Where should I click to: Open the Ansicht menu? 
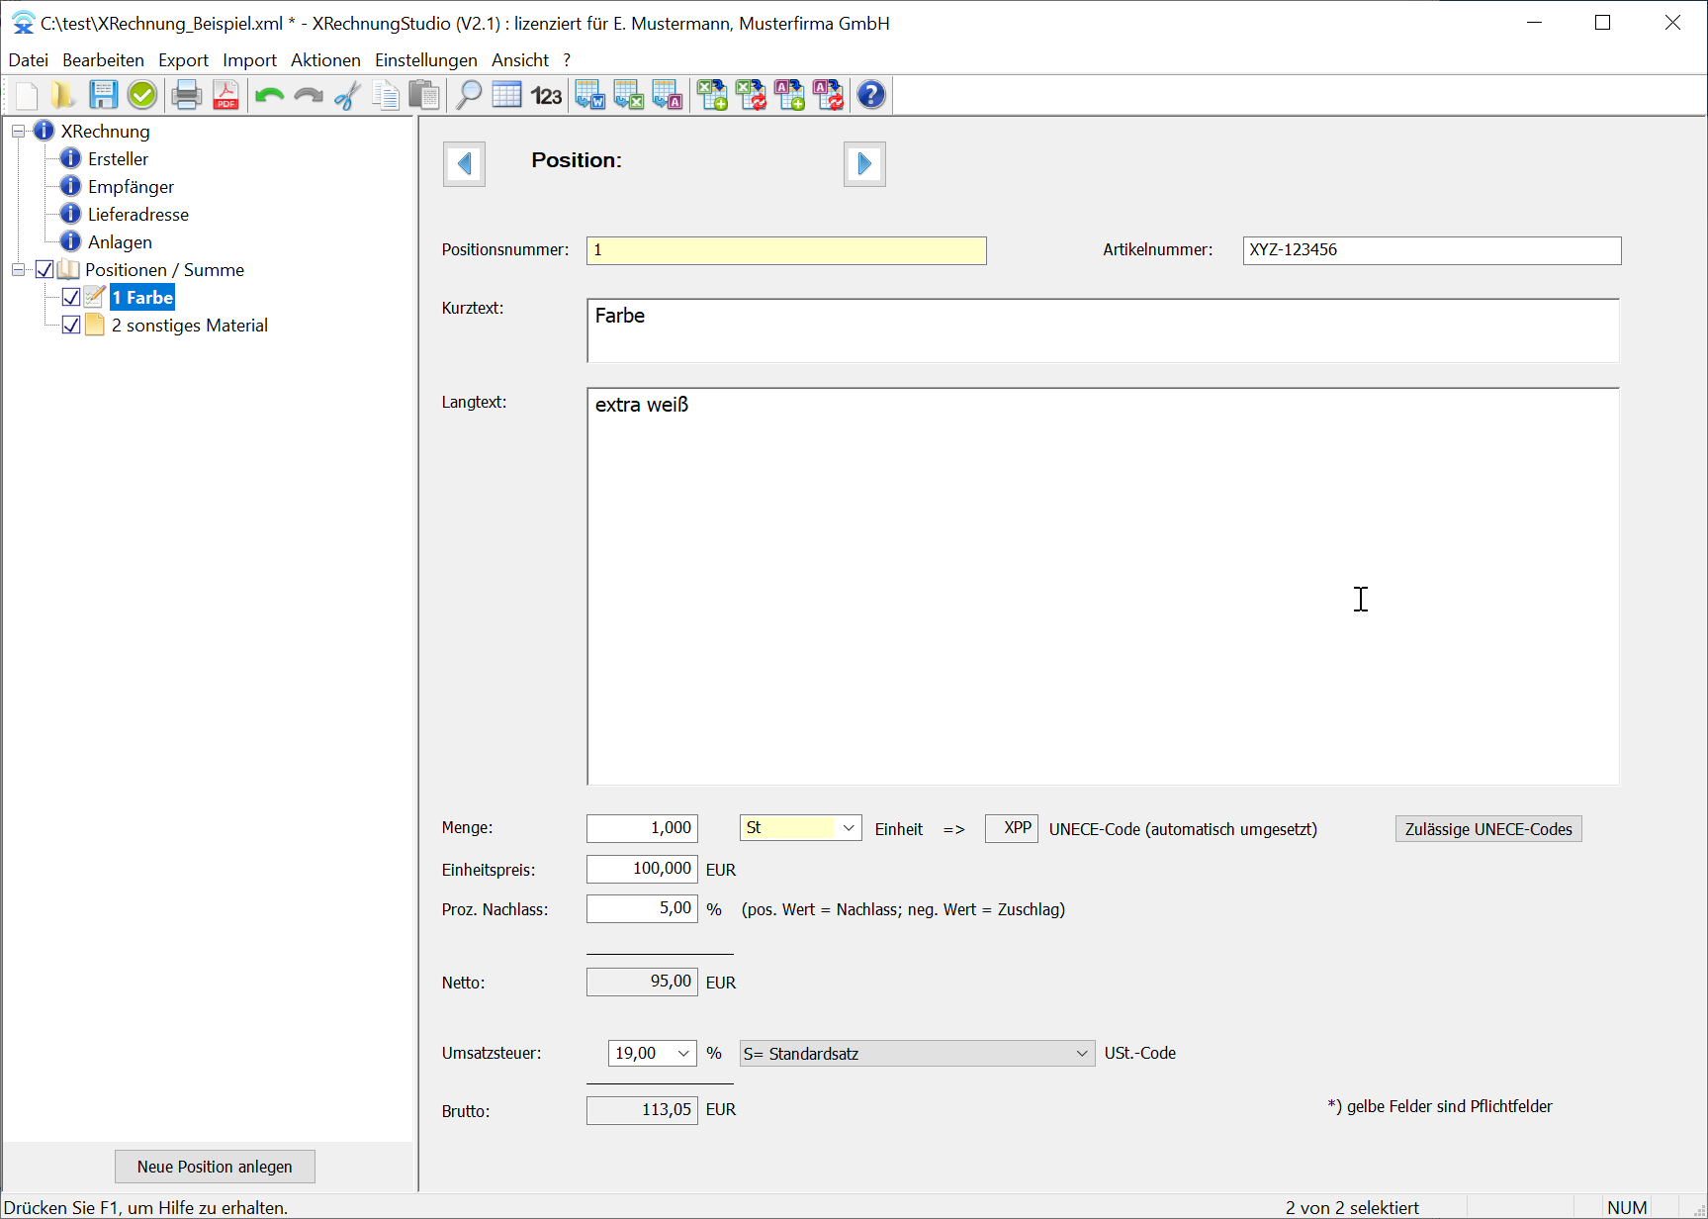(520, 60)
